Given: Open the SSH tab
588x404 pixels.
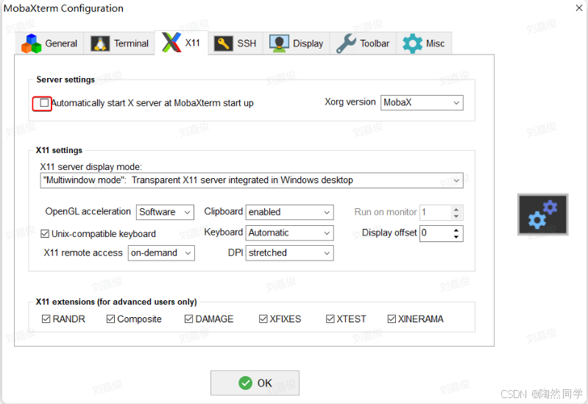Looking at the screenshot, I should [x=235, y=43].
